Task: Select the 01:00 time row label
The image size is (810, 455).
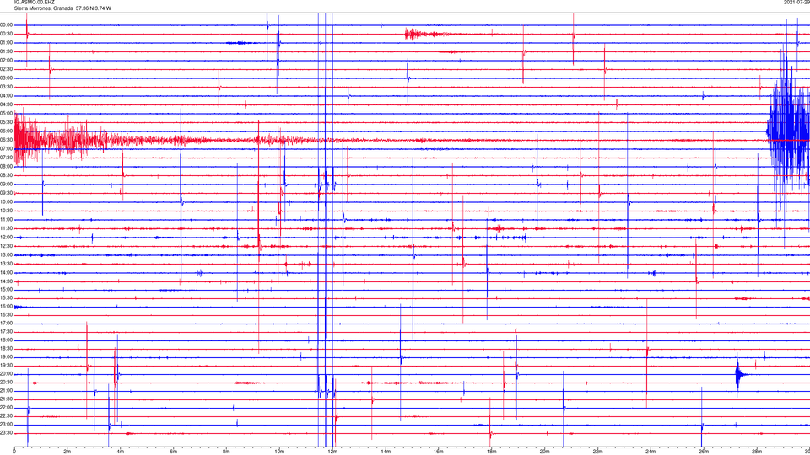Action: pyautogui.click(x=6, y=43)
